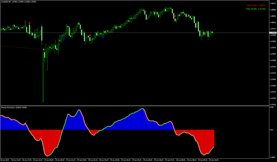Click the AUDNZD,M5 chart title

pos(7,2)
